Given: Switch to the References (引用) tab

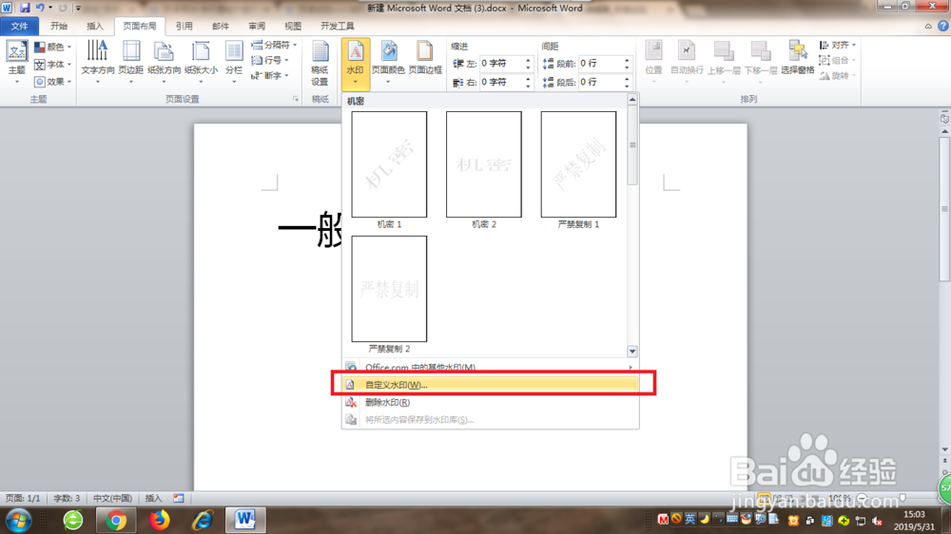Looking at the screenshot, I should [184, 26].
